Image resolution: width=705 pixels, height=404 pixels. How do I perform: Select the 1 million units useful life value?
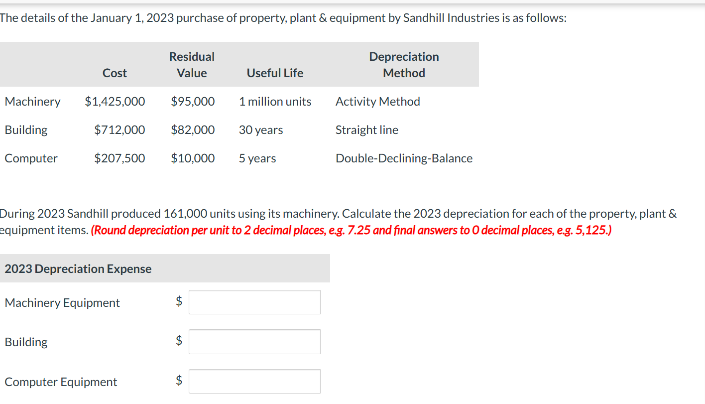coord(275,101)
